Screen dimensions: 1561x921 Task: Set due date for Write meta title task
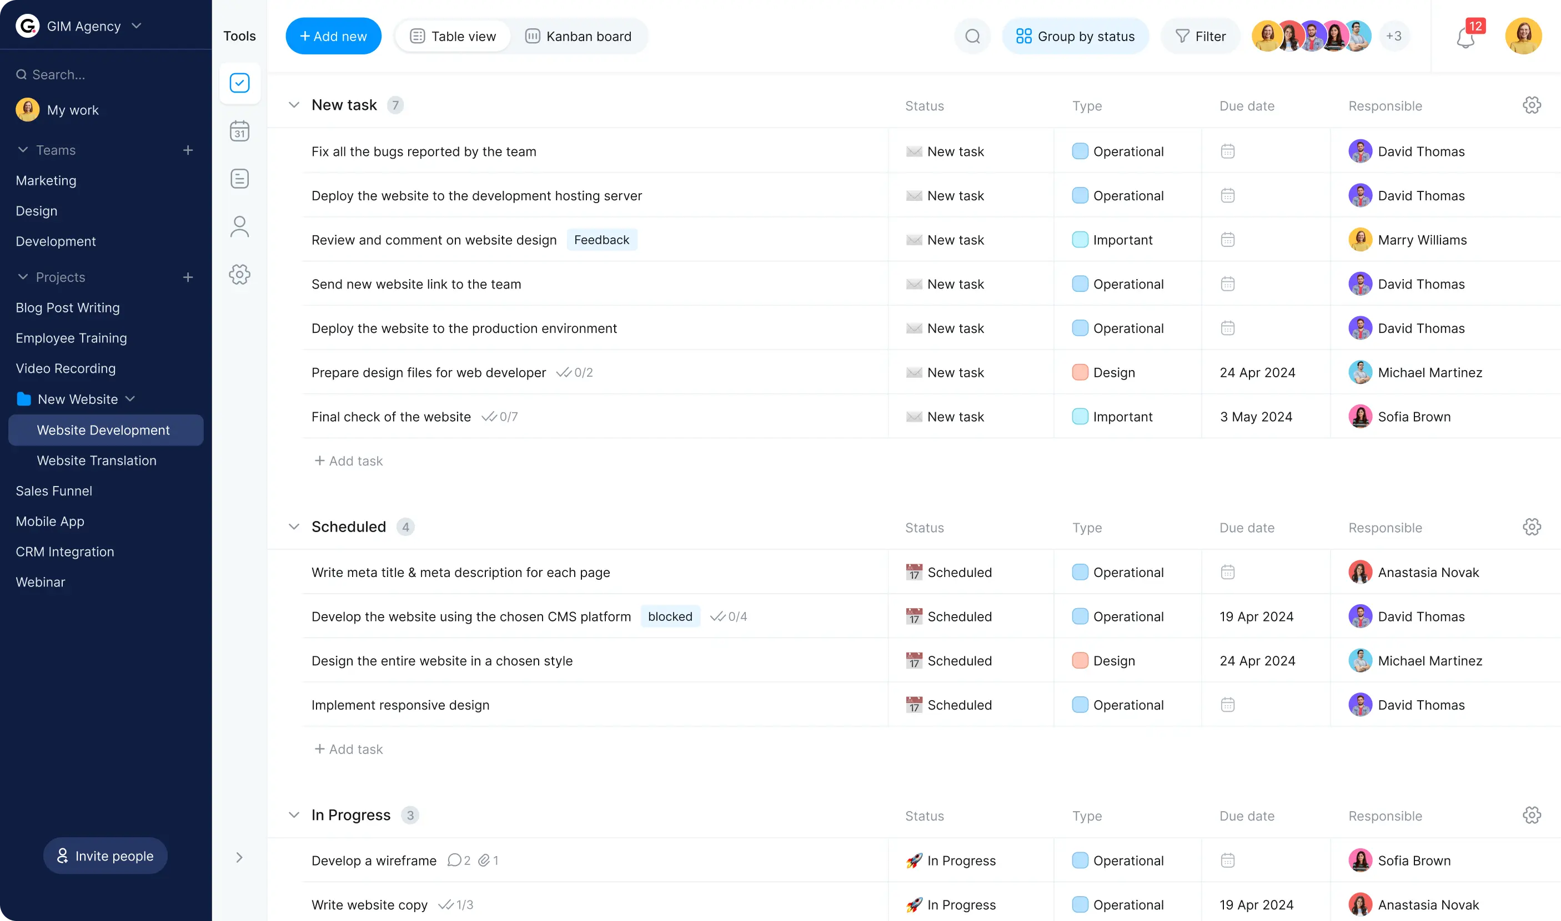[1227, 571]
